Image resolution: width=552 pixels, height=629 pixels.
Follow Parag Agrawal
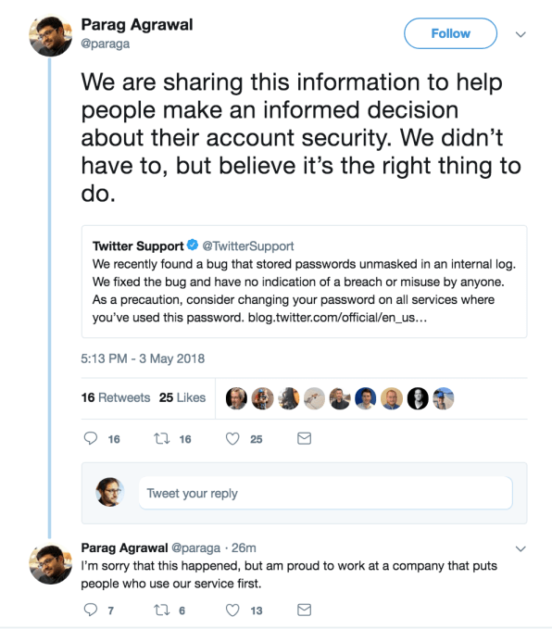click(x=450, y=33)
